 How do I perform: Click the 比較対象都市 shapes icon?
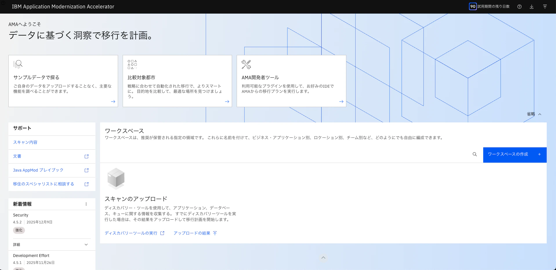coord(132,65)
